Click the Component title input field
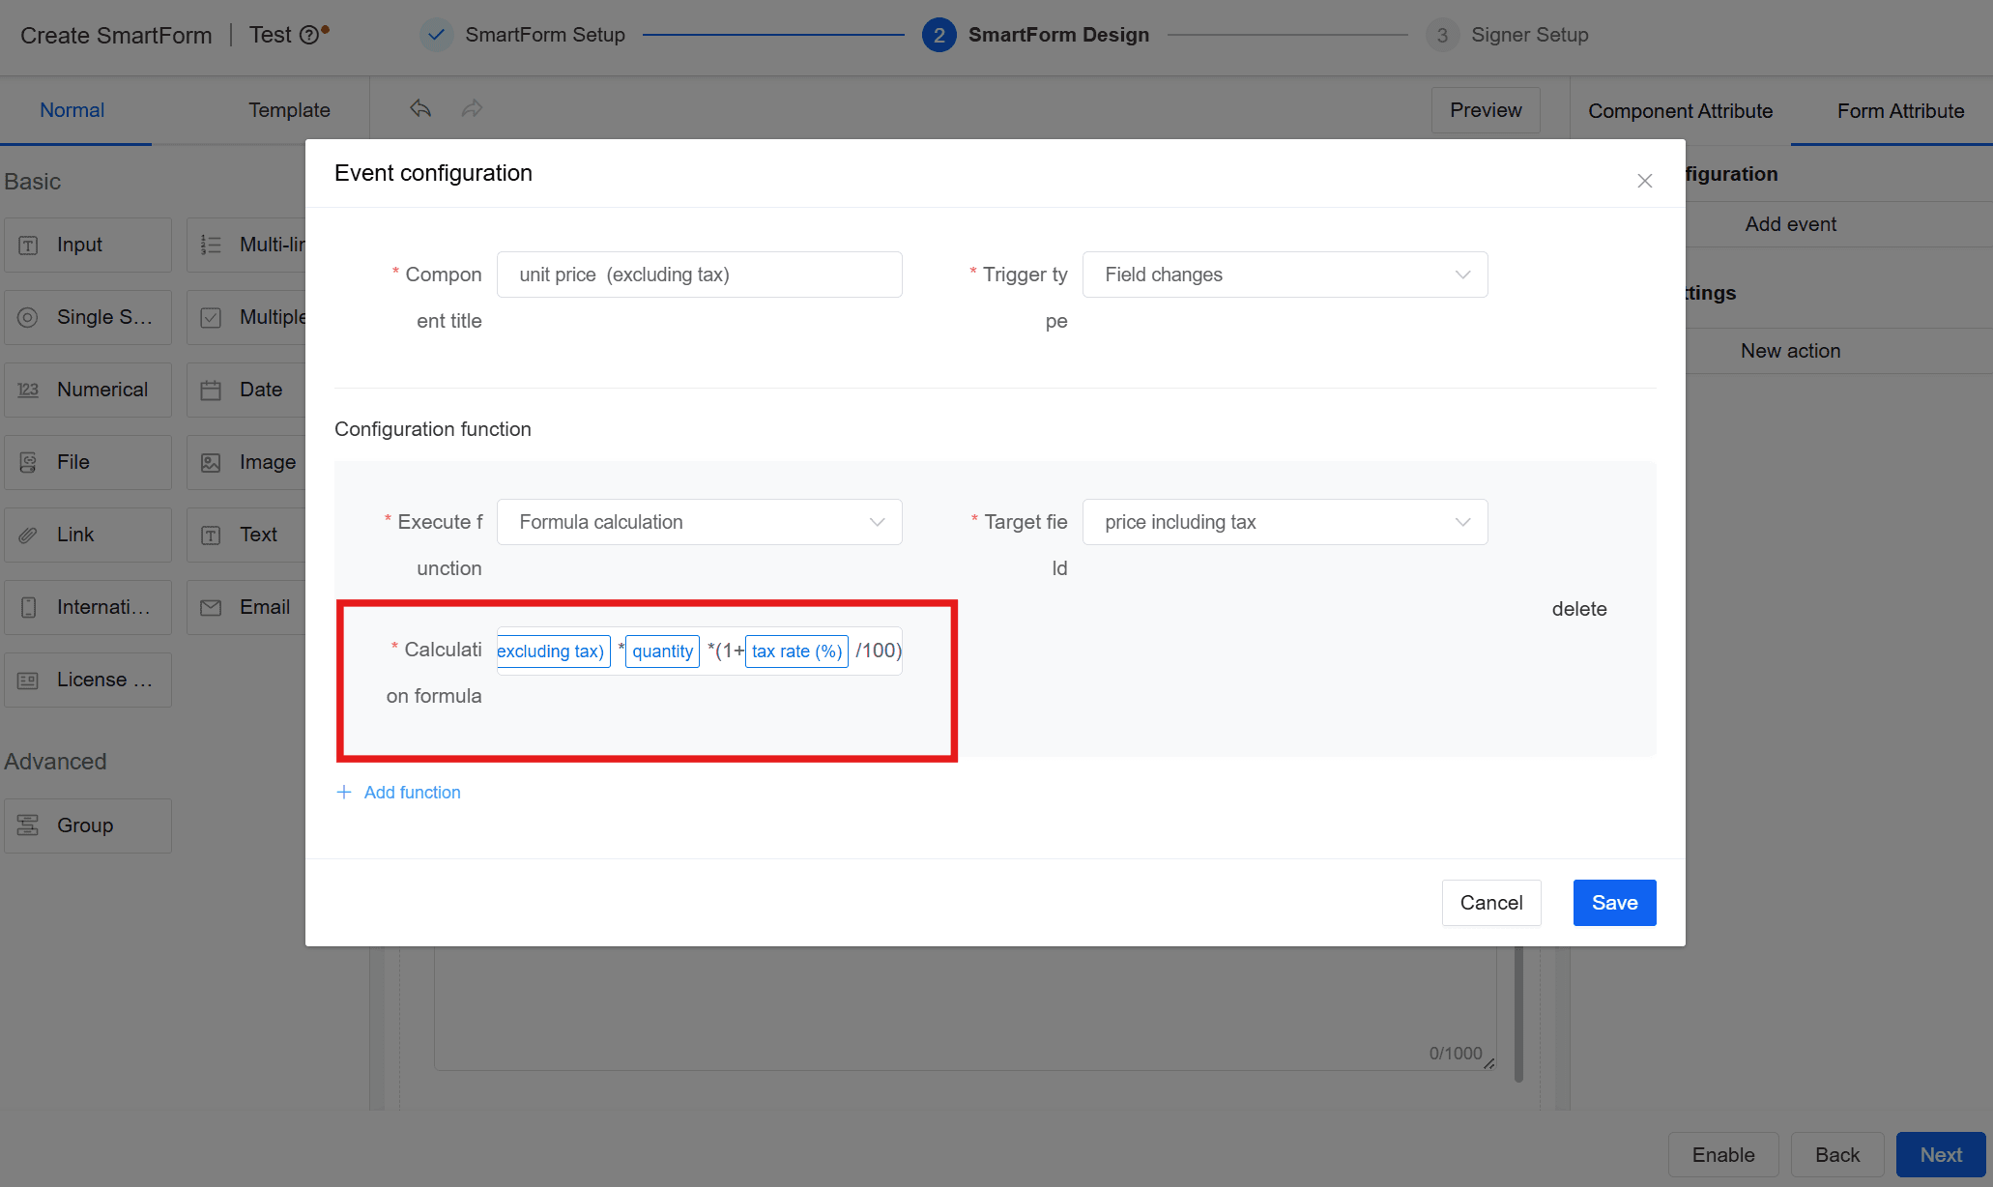 (x=699, y=275)
